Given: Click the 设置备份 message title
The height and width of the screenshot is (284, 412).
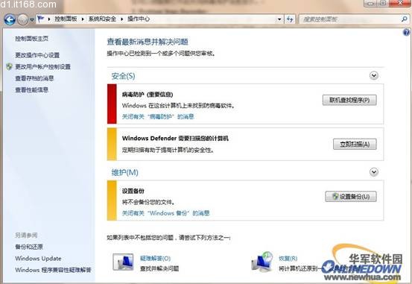Looking at the screenshot, I should coord(133,191).
